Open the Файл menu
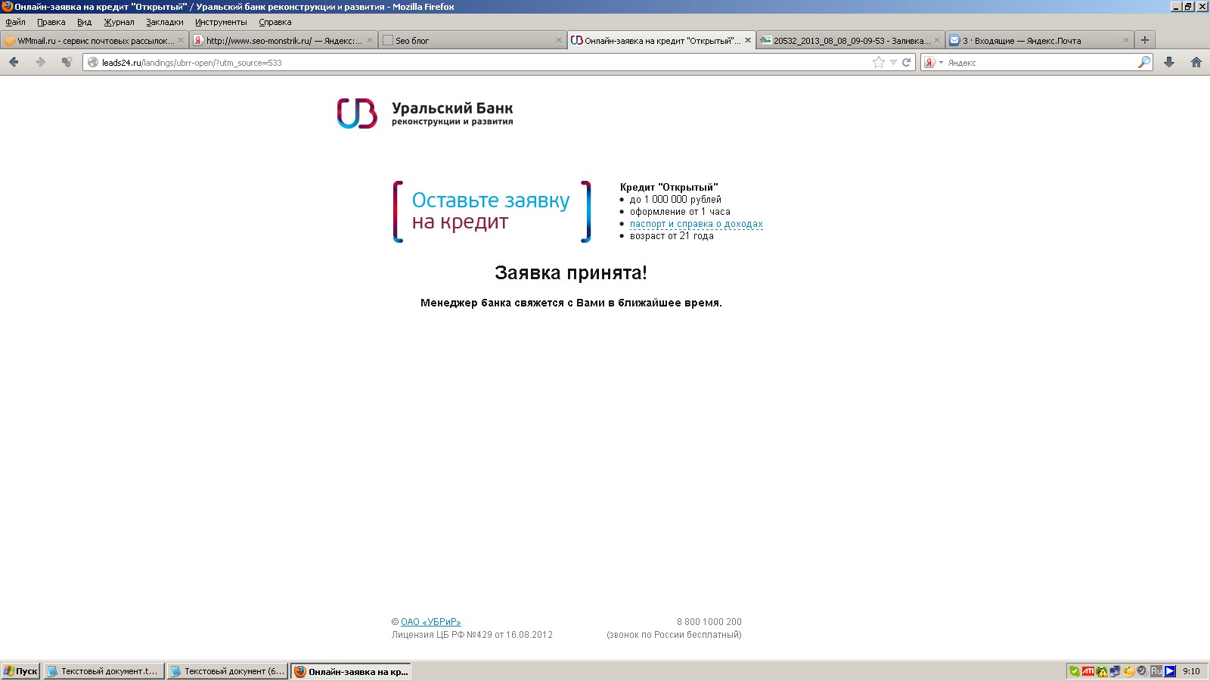The width and height of the screenshot is (1210, 681). click(15, 22)
